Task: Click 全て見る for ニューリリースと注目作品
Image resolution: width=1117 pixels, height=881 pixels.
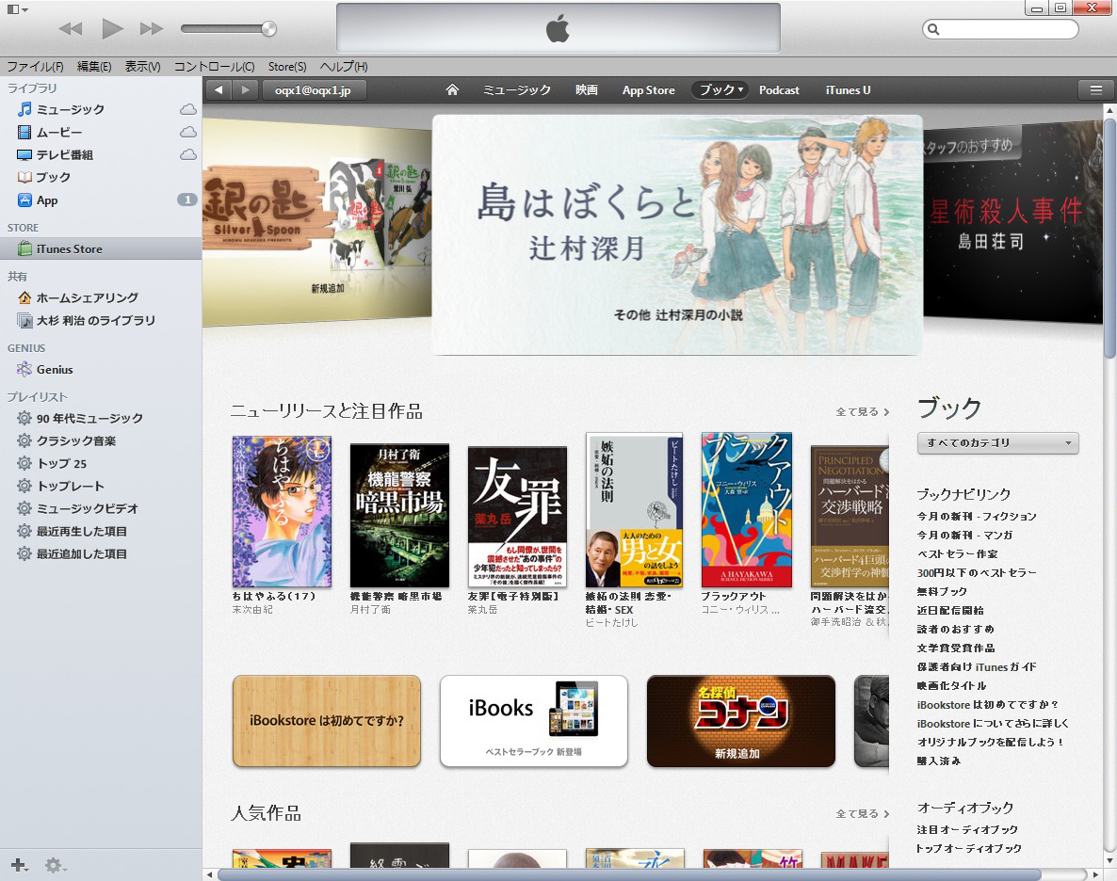Action: click(862, 411)
